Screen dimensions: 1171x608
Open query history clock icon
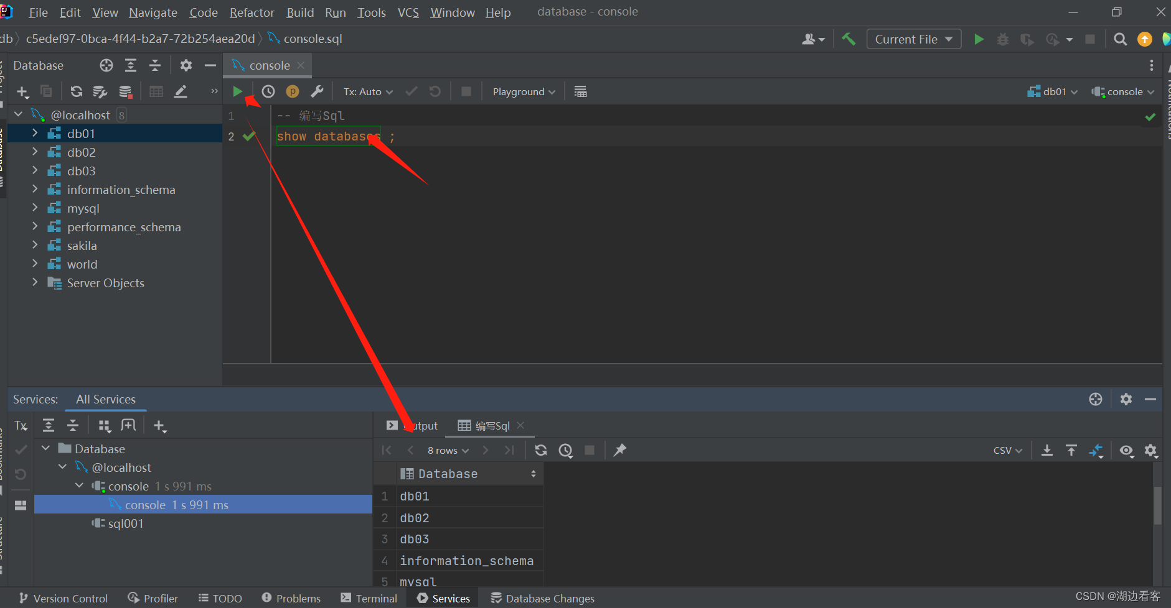pyautogui.click(x=268, y=91)
